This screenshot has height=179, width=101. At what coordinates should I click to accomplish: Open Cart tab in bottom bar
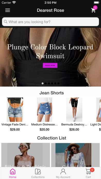tap(88, 173)
